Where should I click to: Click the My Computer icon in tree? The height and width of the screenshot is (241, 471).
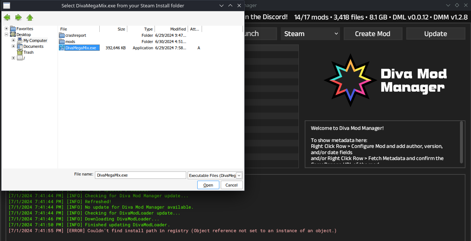coord(20,40)
